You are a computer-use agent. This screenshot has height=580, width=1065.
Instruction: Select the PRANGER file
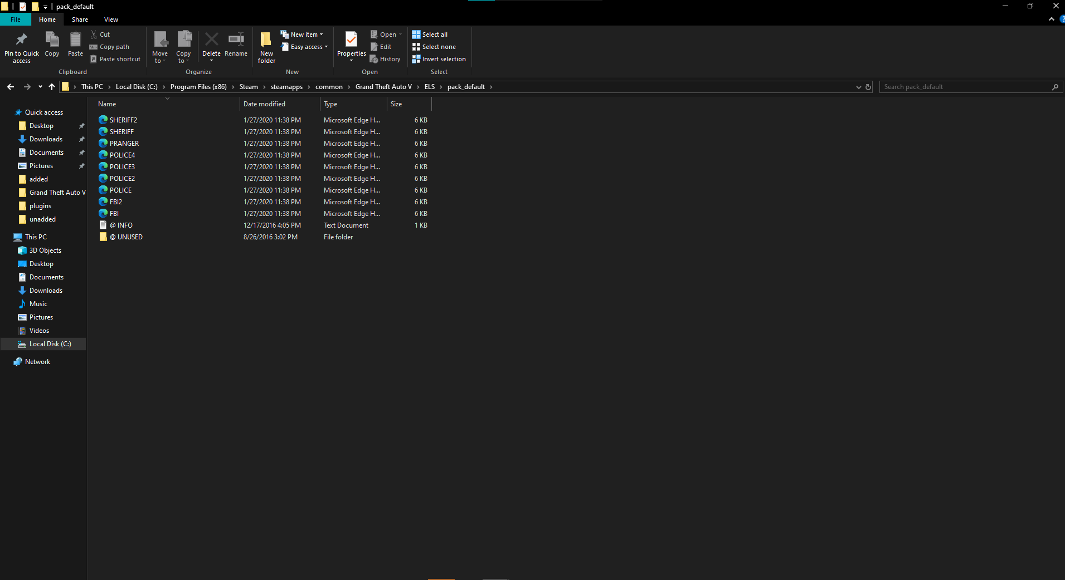[124, 144]
